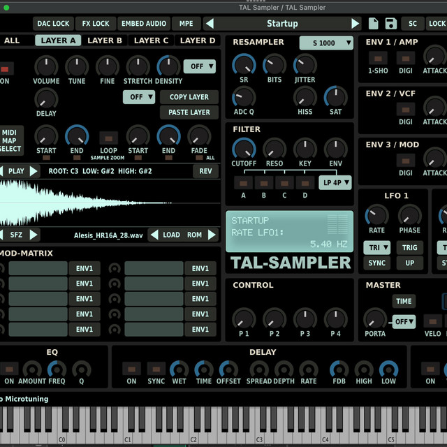Toggle the master VELO switch
The image size is (447, 447).
click(433, 321)
